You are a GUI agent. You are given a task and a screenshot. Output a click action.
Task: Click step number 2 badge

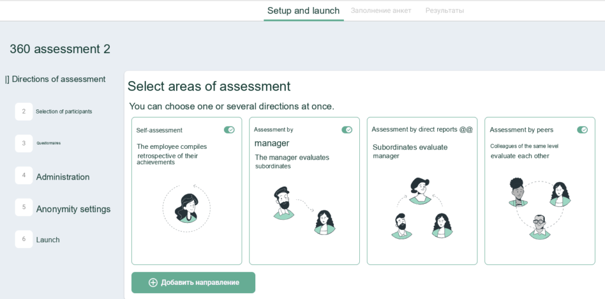click(x=24, y=112)
